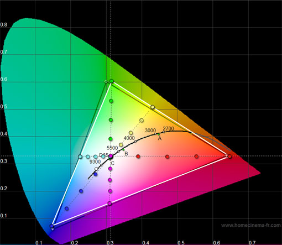Click the 0.3 label on the horizontal axis
This screenshot has width=282, height=245.
110,243
